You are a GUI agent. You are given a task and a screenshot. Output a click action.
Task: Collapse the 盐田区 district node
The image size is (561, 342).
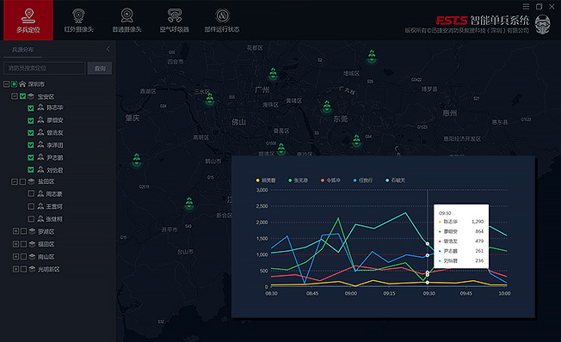coord(15,181)
